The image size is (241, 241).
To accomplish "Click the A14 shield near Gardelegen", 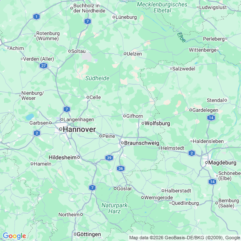I will tap(211, 118).
